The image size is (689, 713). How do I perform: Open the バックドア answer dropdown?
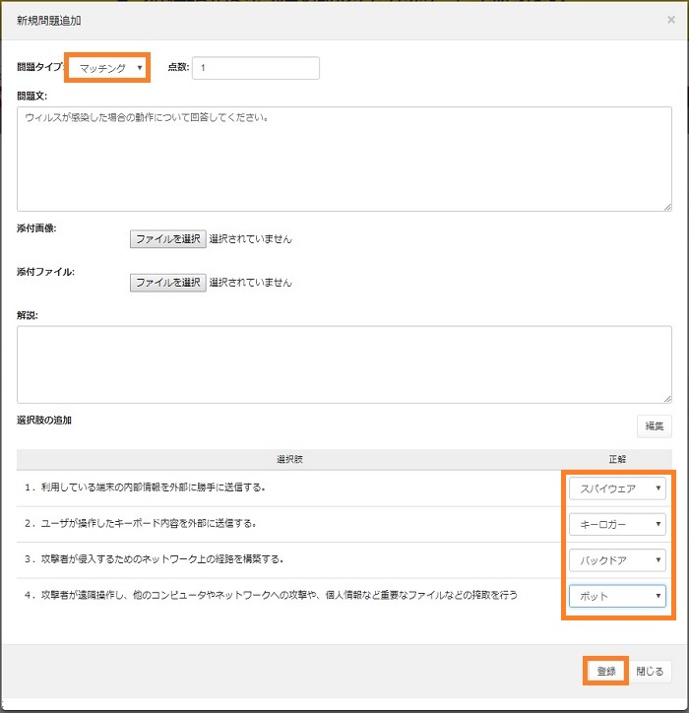tap(617, 560)
